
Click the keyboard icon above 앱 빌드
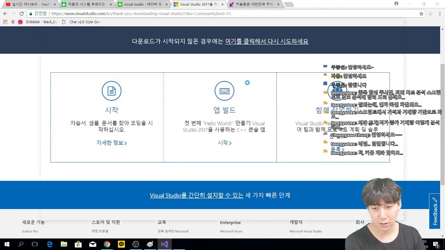(224, 91)
